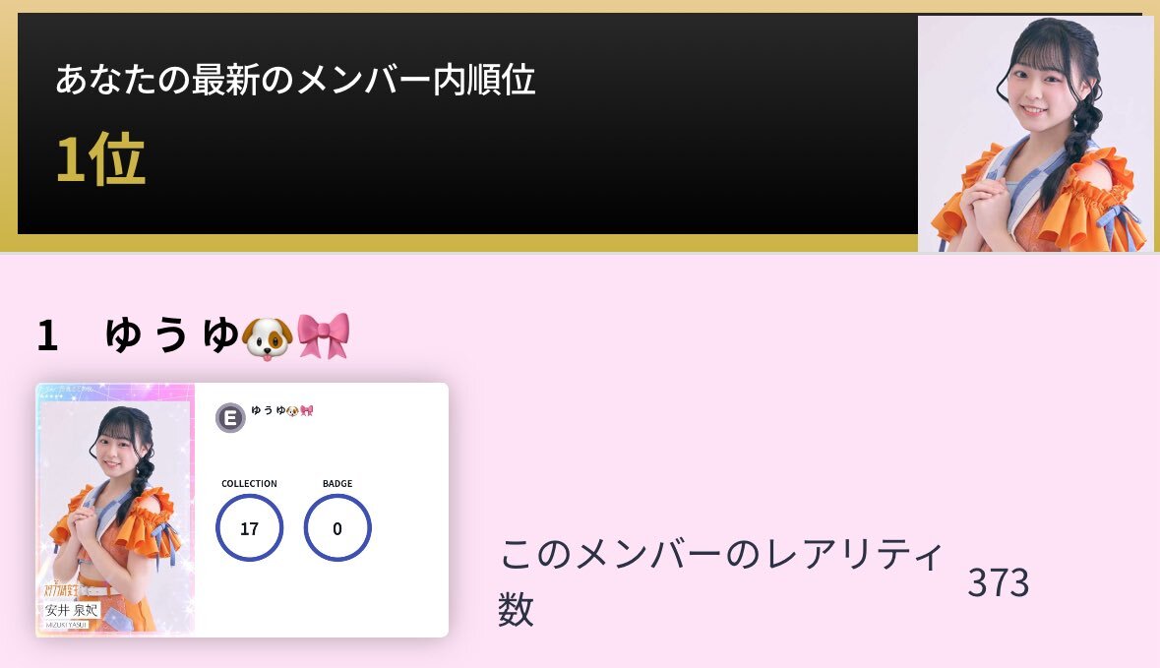Viewport: 1160px width, 668px height.
Task: Click the gold 1位 rank text
Action: click(100, 159)
